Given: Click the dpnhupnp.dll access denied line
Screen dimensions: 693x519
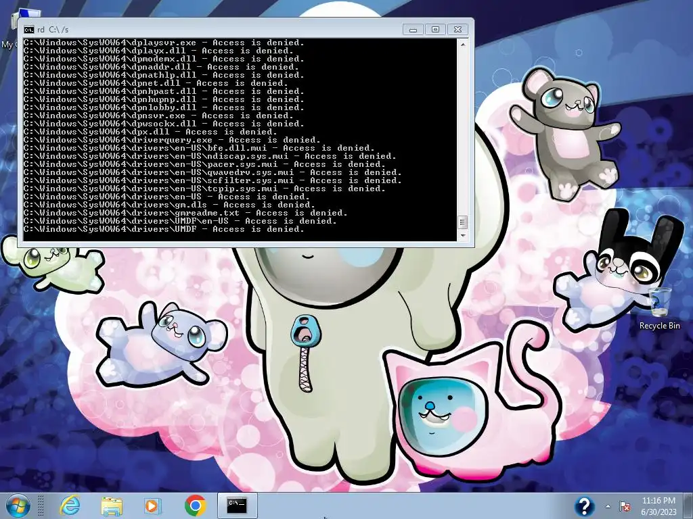Looking at the screenshot, I should [164, 99].
